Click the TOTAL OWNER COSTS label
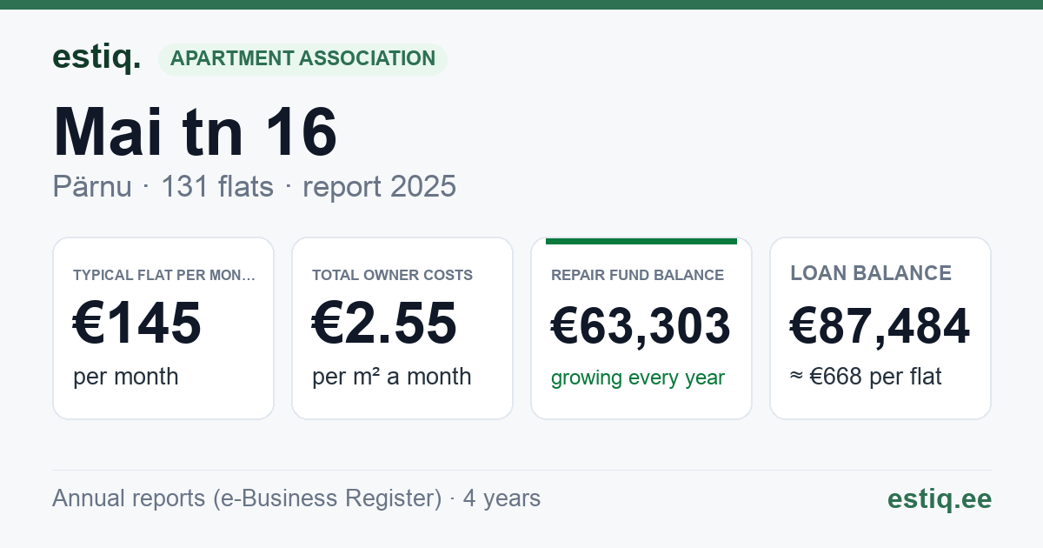Viewport: 1043px width, 548px height. (x=392, y=276)
